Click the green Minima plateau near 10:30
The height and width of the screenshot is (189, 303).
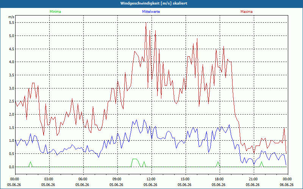coord(135,159)
